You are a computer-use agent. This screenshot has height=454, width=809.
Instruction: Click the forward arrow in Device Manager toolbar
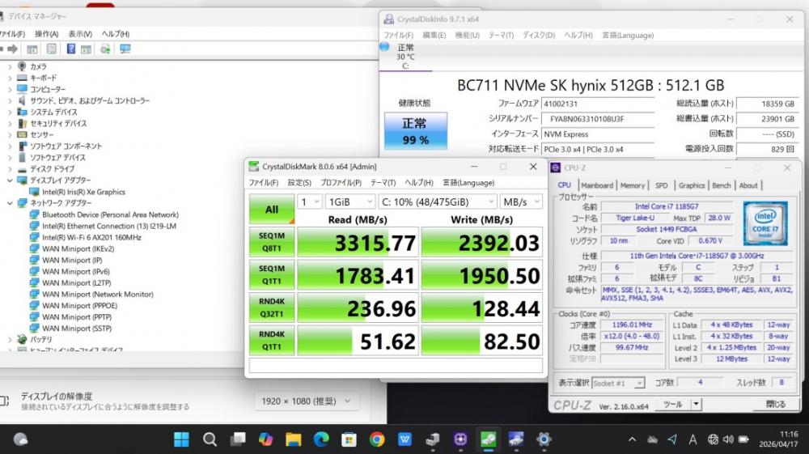click(x=12, y=49)
